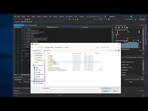Open the Упорядочить dropdown in the dialog

click(x=36, y=51)
